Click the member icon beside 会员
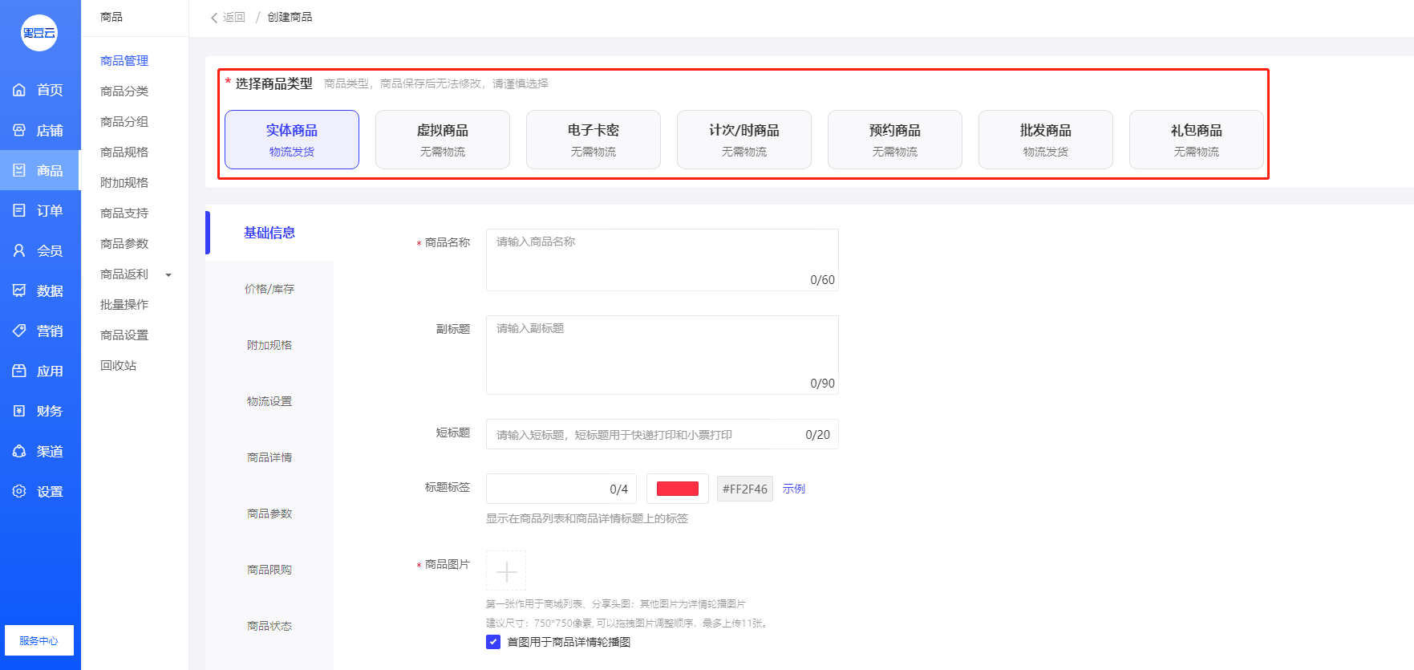The height and width of the screenshot is (670, 1414). 19,250
